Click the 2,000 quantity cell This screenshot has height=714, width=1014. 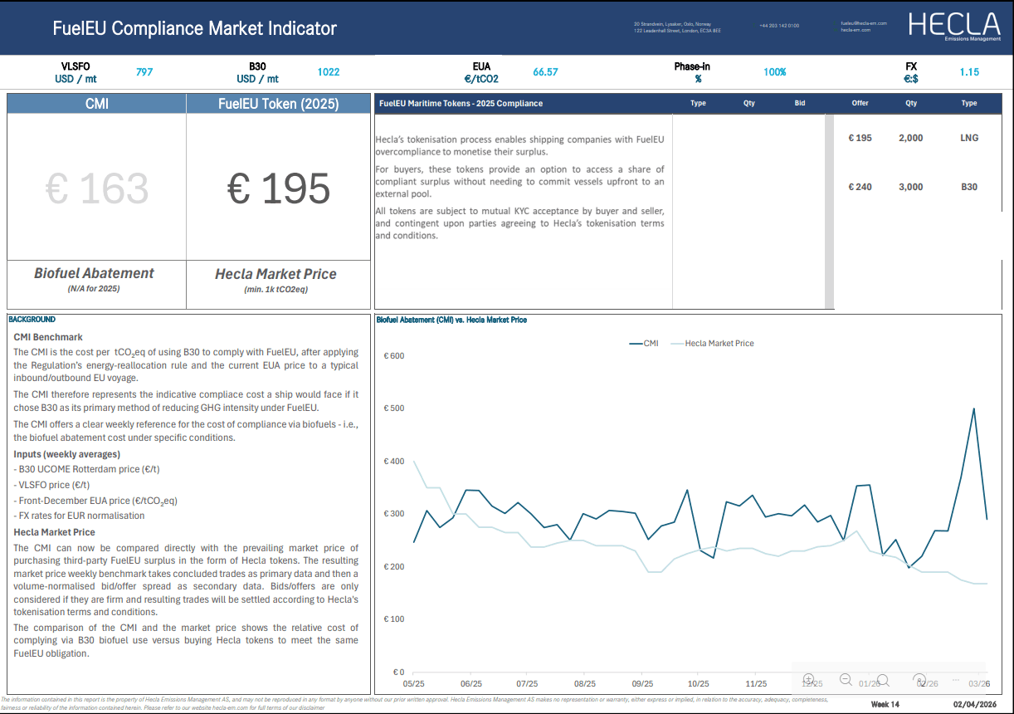tap(910, 138)
